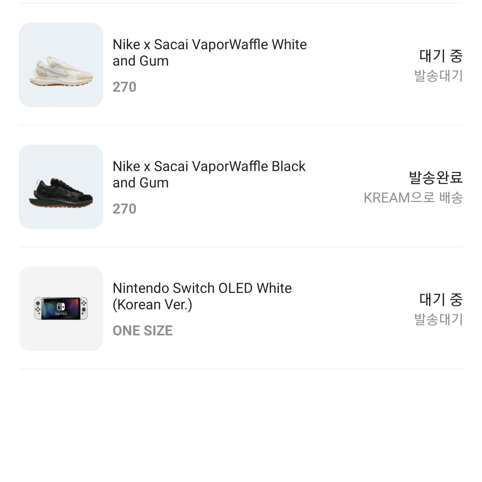Open Nike x Sacai VaporWaffle Black and Gum

pyautogui.click(x=210, y=174)
